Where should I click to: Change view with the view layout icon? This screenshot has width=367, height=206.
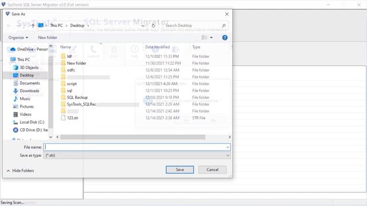[204, 38]
